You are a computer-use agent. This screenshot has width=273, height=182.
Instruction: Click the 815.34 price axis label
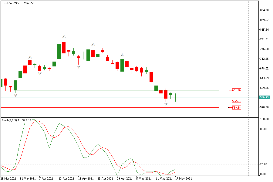(264, 30)
